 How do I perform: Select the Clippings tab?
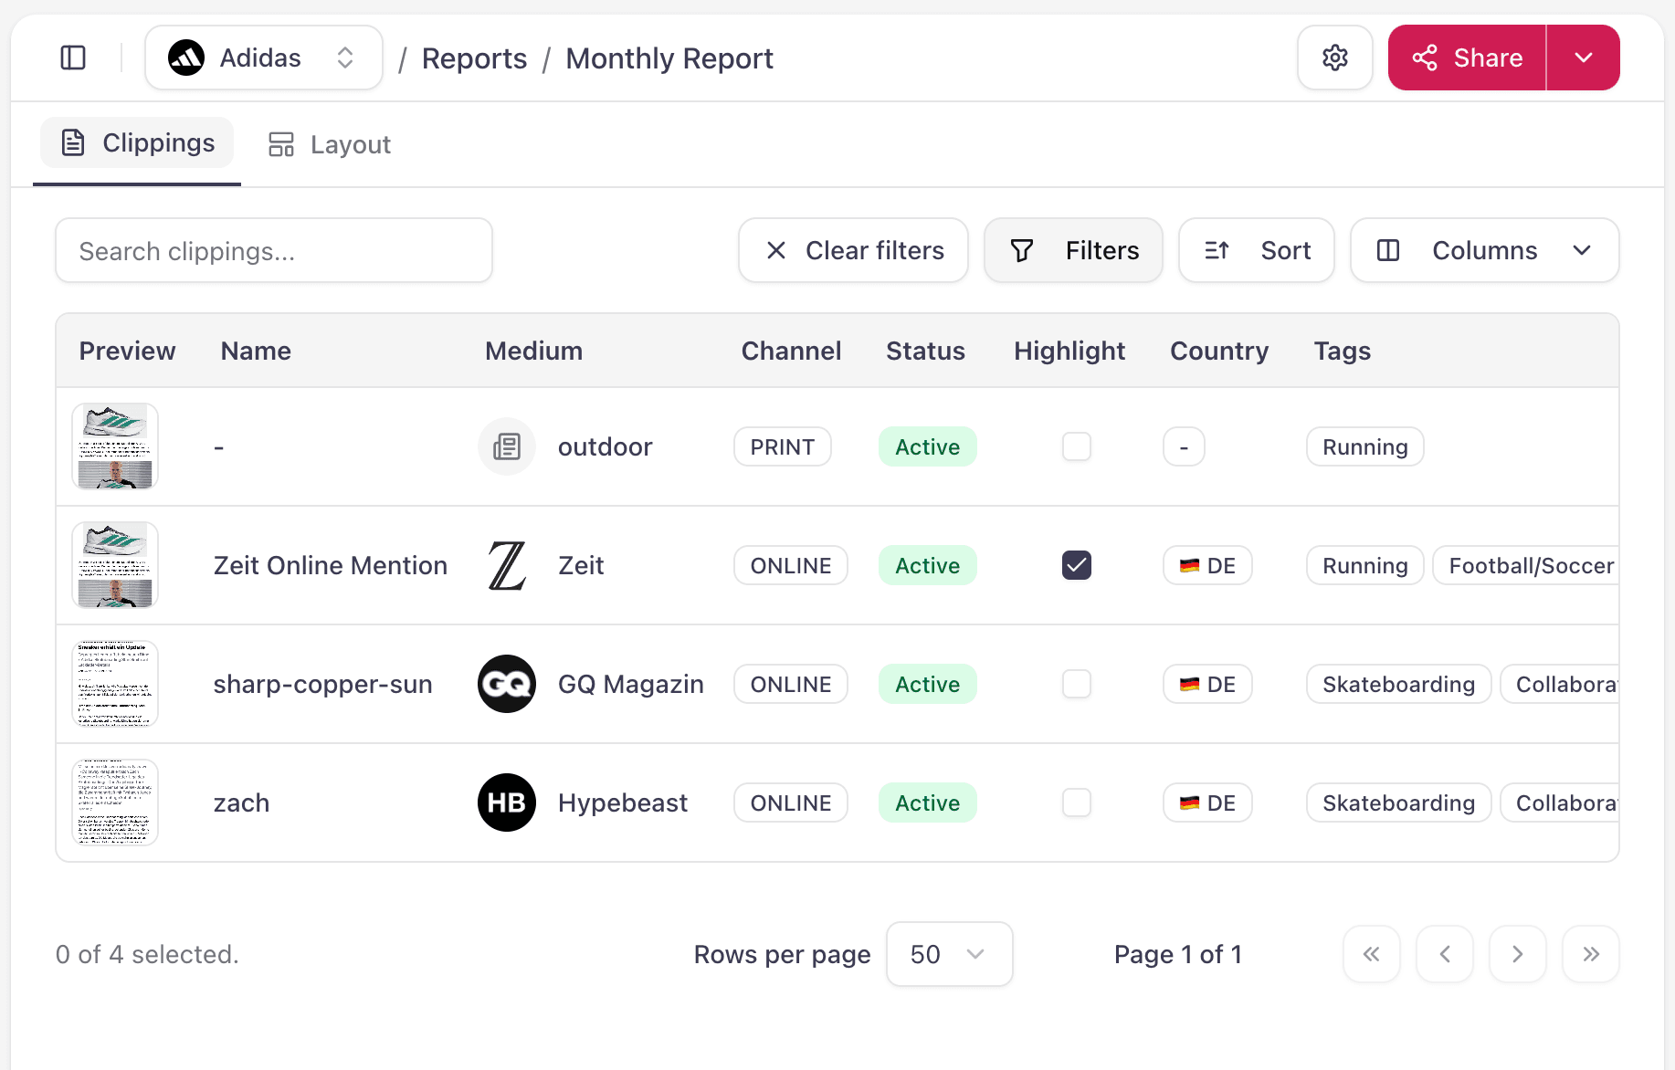point(138,143)
